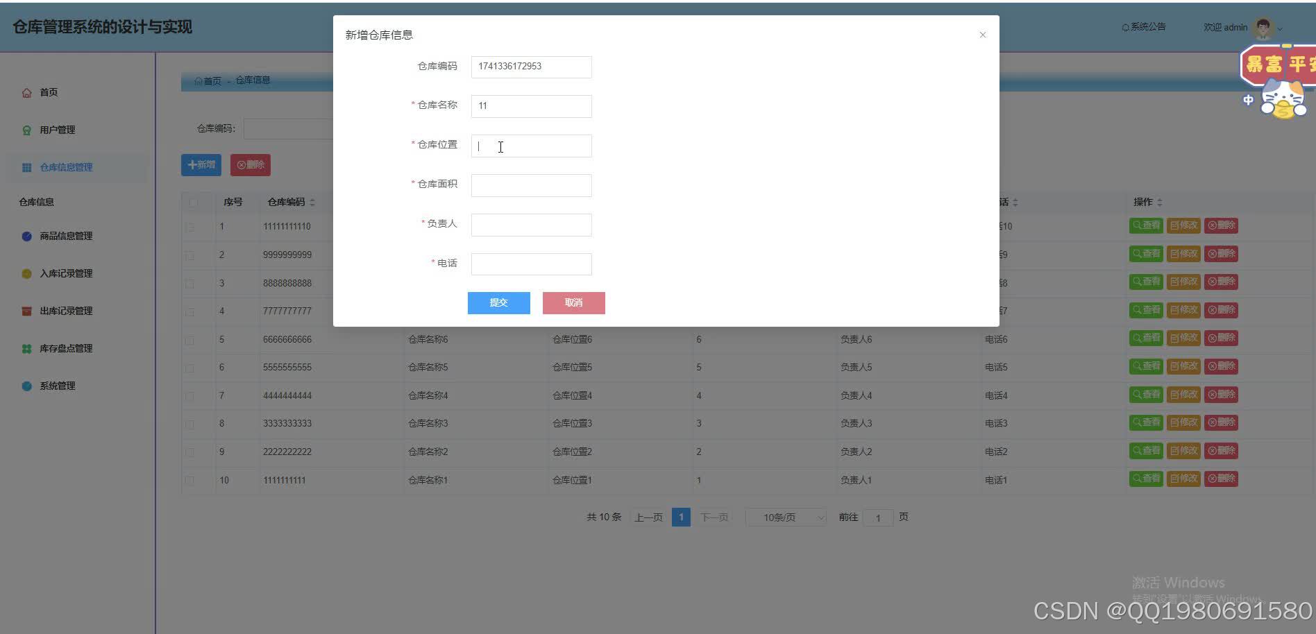Select the 入库记录管理 icon
The height and width of the screenshot is (634, 1316).
click(26, 273)
